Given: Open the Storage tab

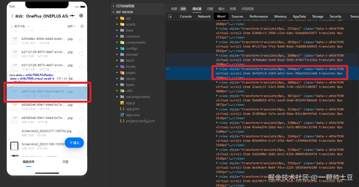Looking at the screenshot, I should click(318, 16).
